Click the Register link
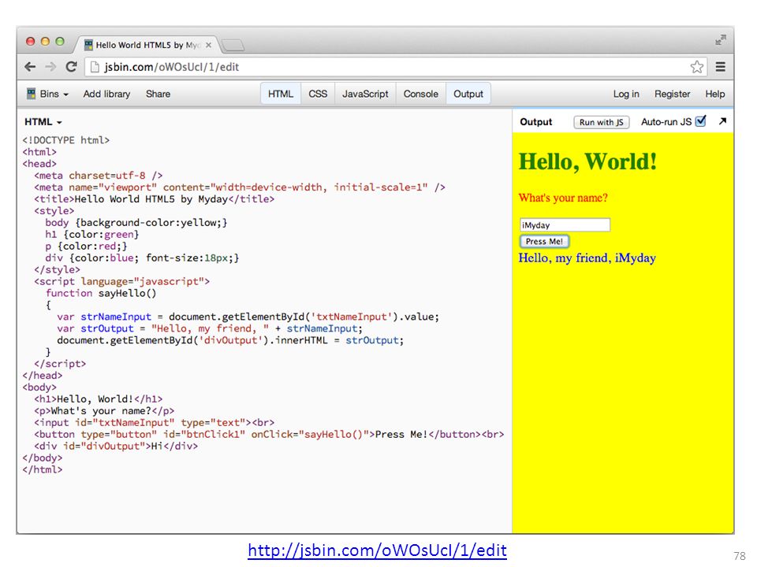The height and width of the screenshot is (567, 757). pyautogui.click(x=672, y=94)
